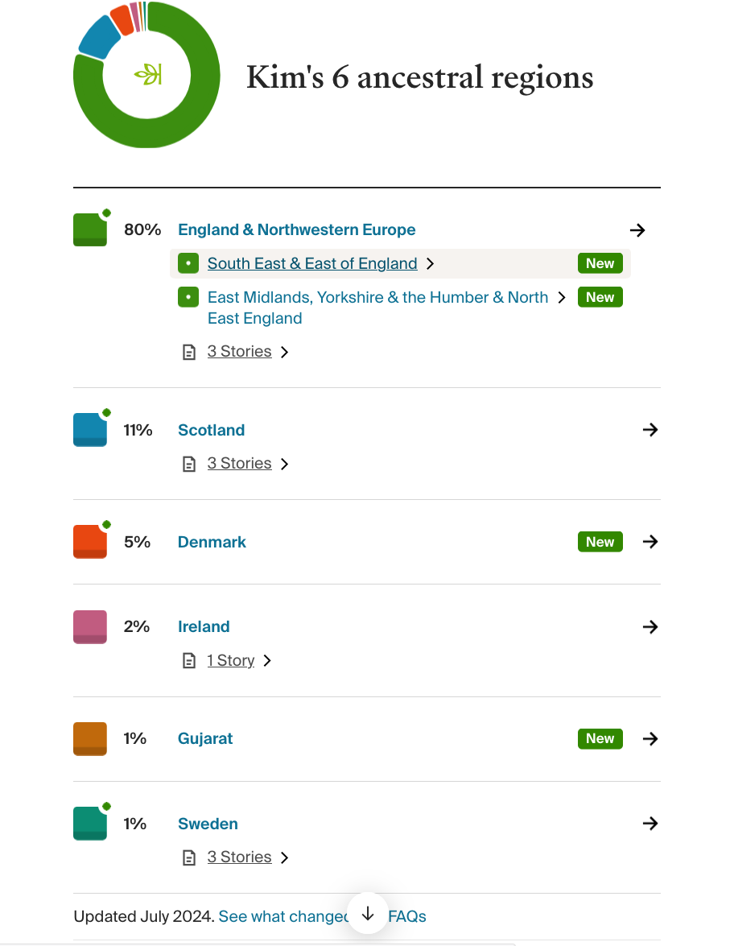Click the See what changed link
730x946 pixels.
(283, 916)
